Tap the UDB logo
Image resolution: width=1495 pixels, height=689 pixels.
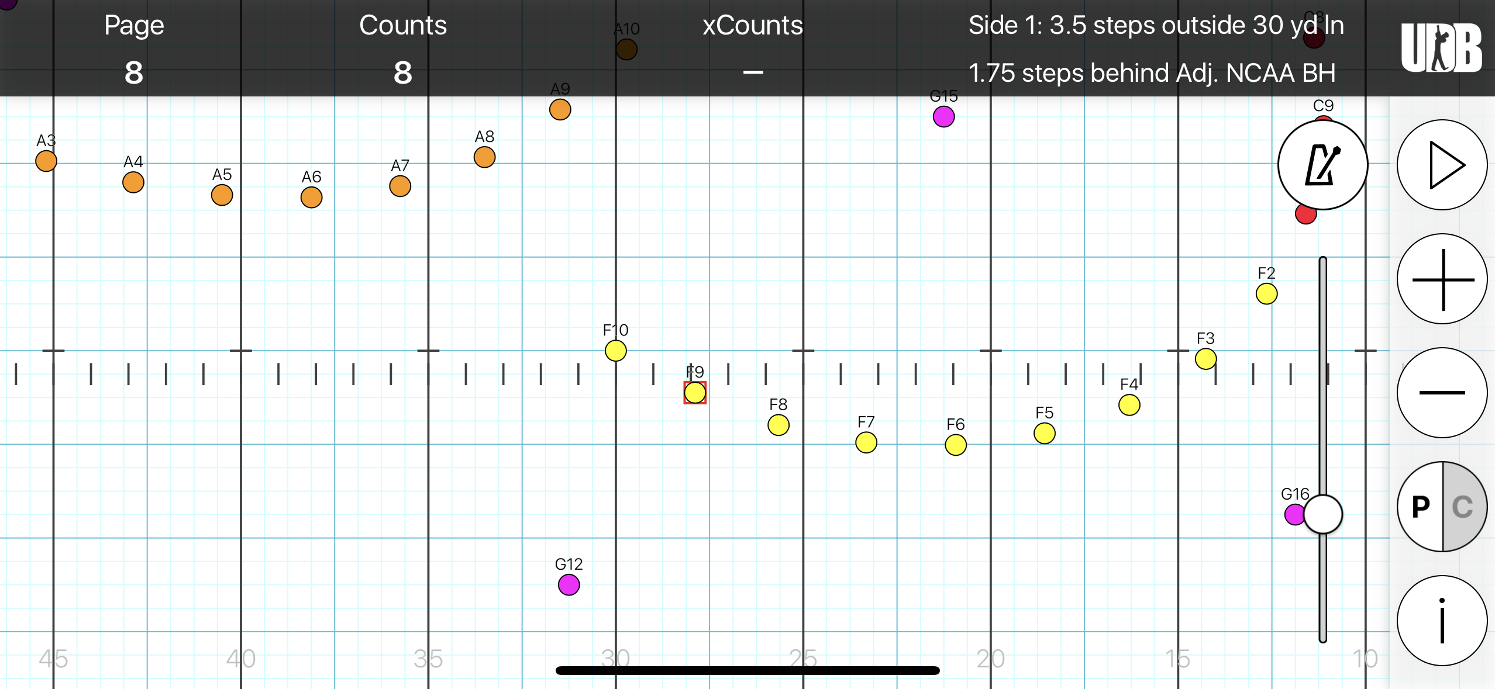tap(1441, 48)
